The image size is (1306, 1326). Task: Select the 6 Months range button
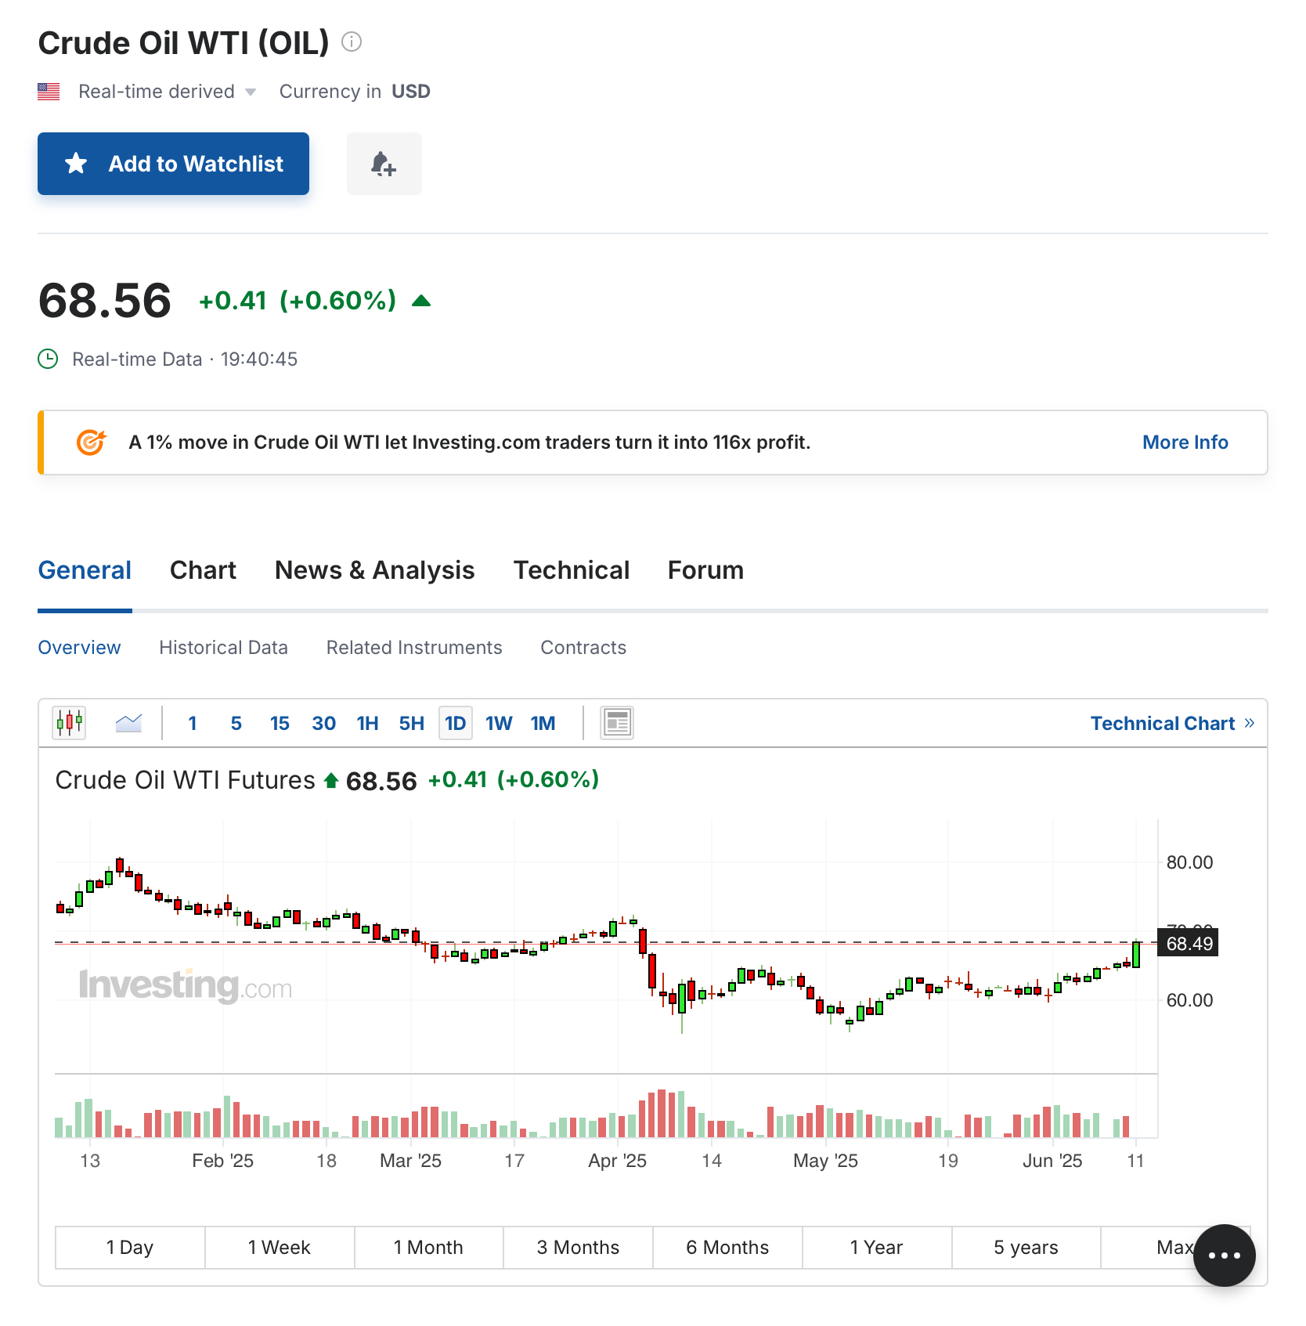pos(727,1247)
